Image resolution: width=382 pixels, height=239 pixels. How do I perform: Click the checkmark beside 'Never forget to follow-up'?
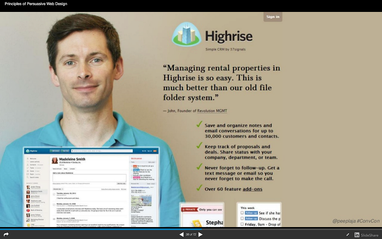click(x=200, y=167)
